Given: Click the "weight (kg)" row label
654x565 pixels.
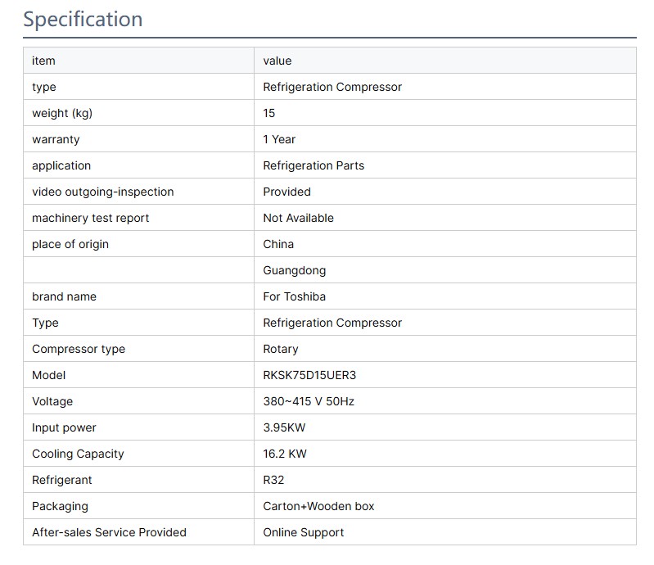Looking at the screenshot, I should pyautogui.click(x=67, y=113).
